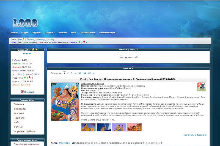Click the green seeding arrow in top bar
The image size is (220, 146).
pos(79,42)
